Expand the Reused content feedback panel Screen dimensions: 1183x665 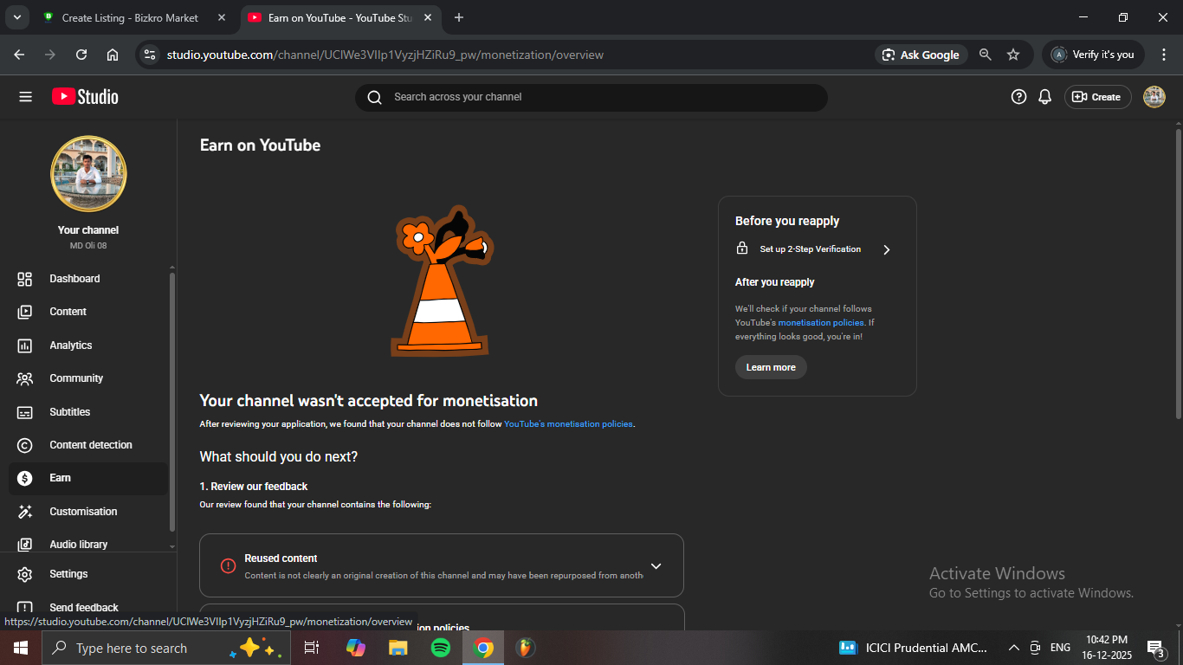pos(656,566)
